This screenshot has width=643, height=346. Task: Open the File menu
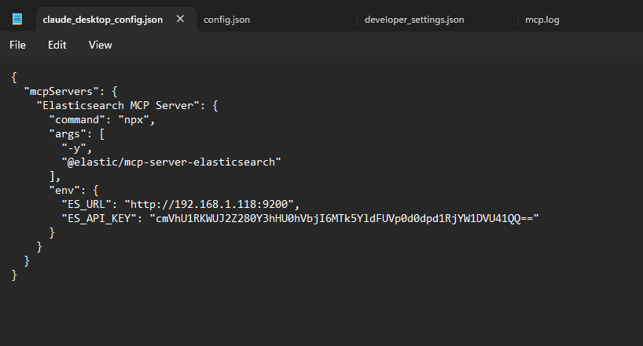pyautogui.click(x=17, y=46)
